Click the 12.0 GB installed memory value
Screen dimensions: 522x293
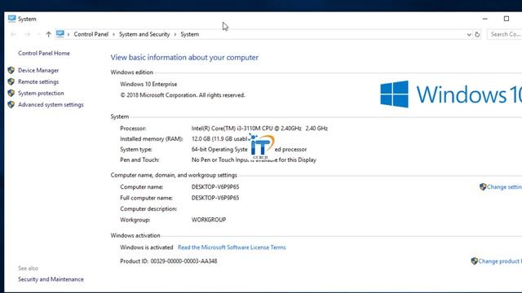coord(219,139)
